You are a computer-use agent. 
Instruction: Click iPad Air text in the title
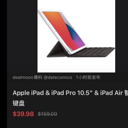(x=112, y=93)
